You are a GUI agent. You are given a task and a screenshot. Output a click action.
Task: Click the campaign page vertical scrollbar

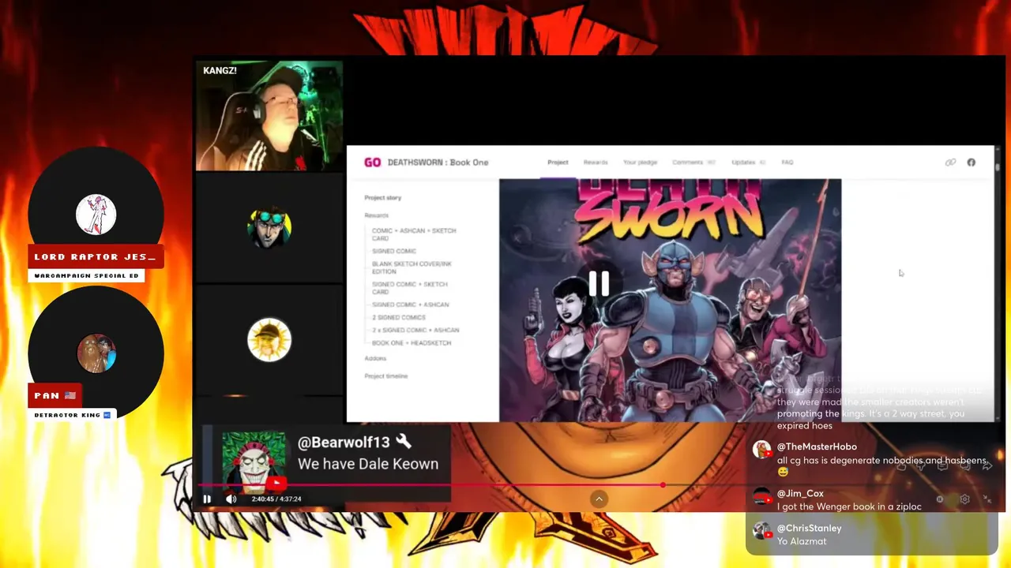[x=998, y=283]
